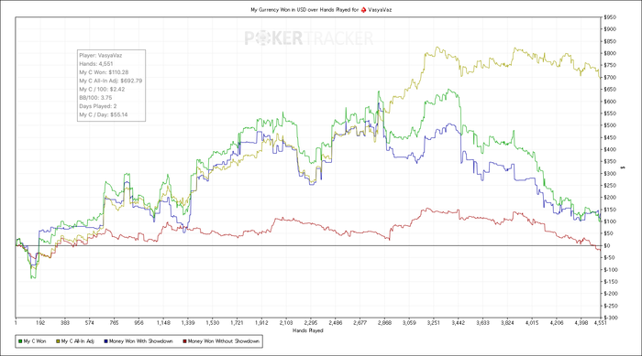Click the Hands: 4,551 stat line
The image size is (642, 356).
96,64
